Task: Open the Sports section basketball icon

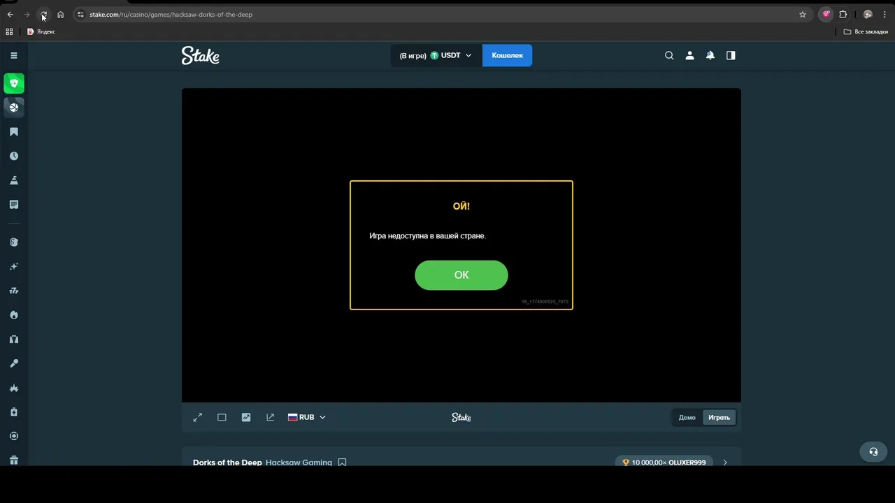Action: pos(14,108)
